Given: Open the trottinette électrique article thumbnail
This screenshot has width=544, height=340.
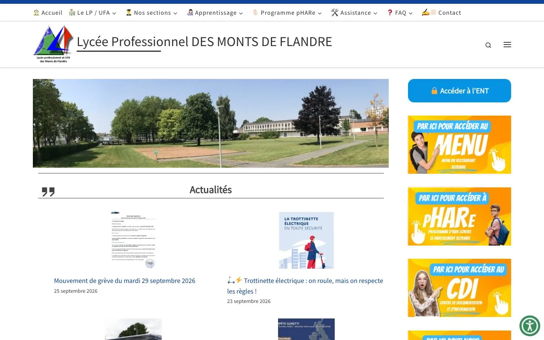Looking at the screenshot, I should (306, 240).
